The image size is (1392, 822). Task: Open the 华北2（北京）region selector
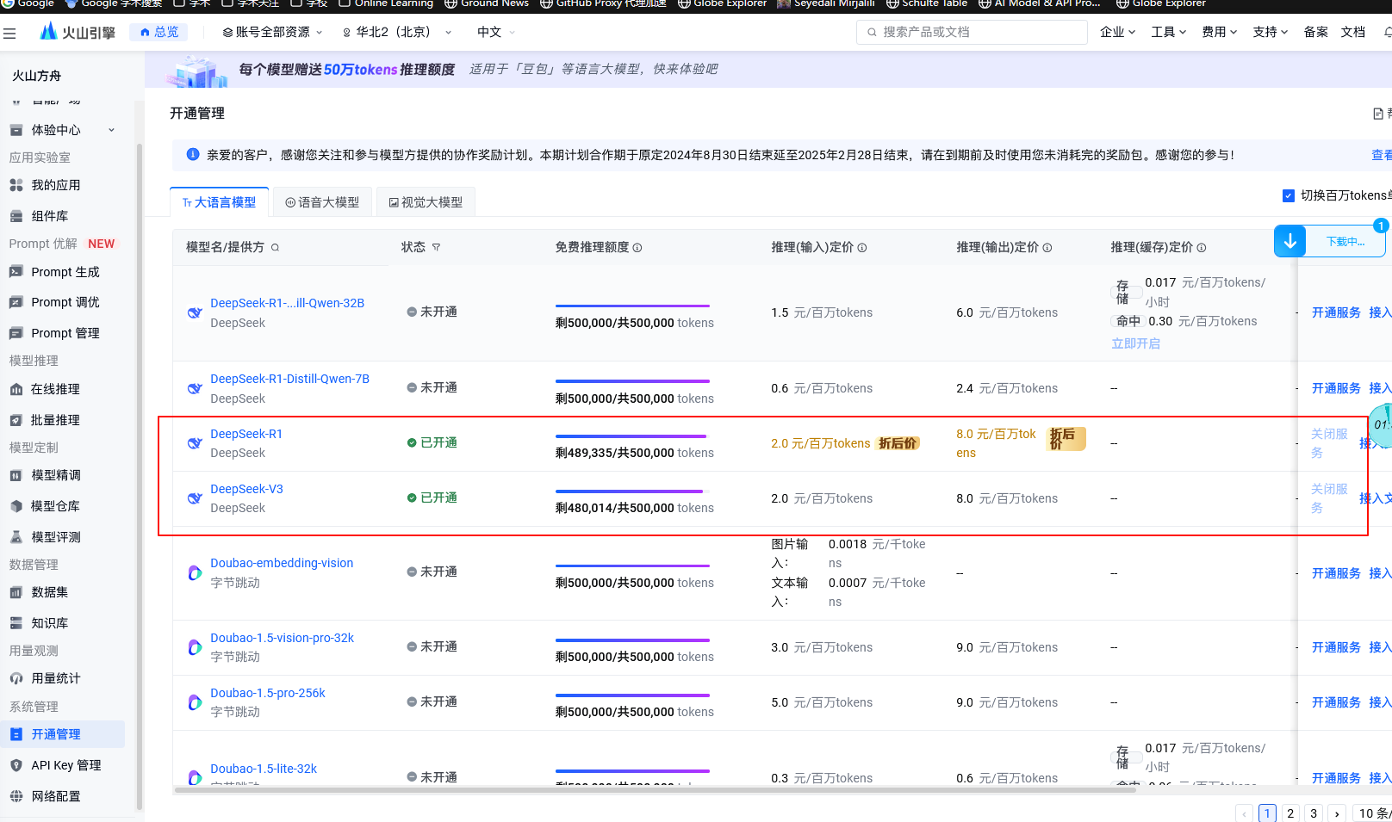[x=397, y=32]
